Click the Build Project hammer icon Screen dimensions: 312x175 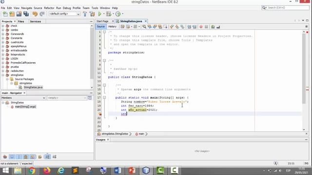click(85, 14)
